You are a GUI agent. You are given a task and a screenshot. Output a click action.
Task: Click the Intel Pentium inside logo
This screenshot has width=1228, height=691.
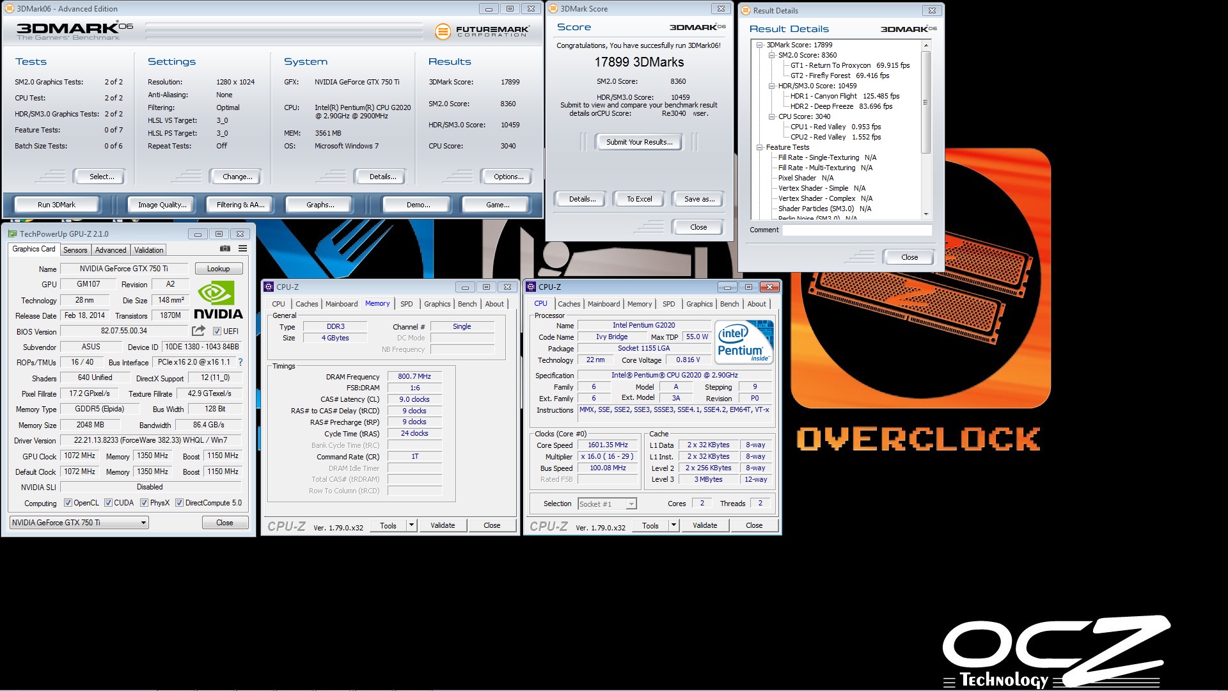[x=744, y=342]
